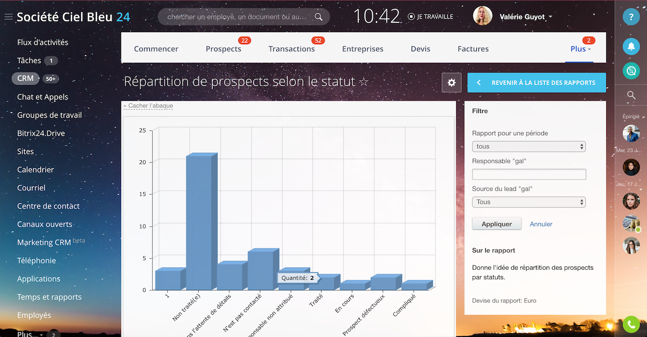Click the hamburger menu icon
Screen dimensions: 647x337
tap(8, 17)
